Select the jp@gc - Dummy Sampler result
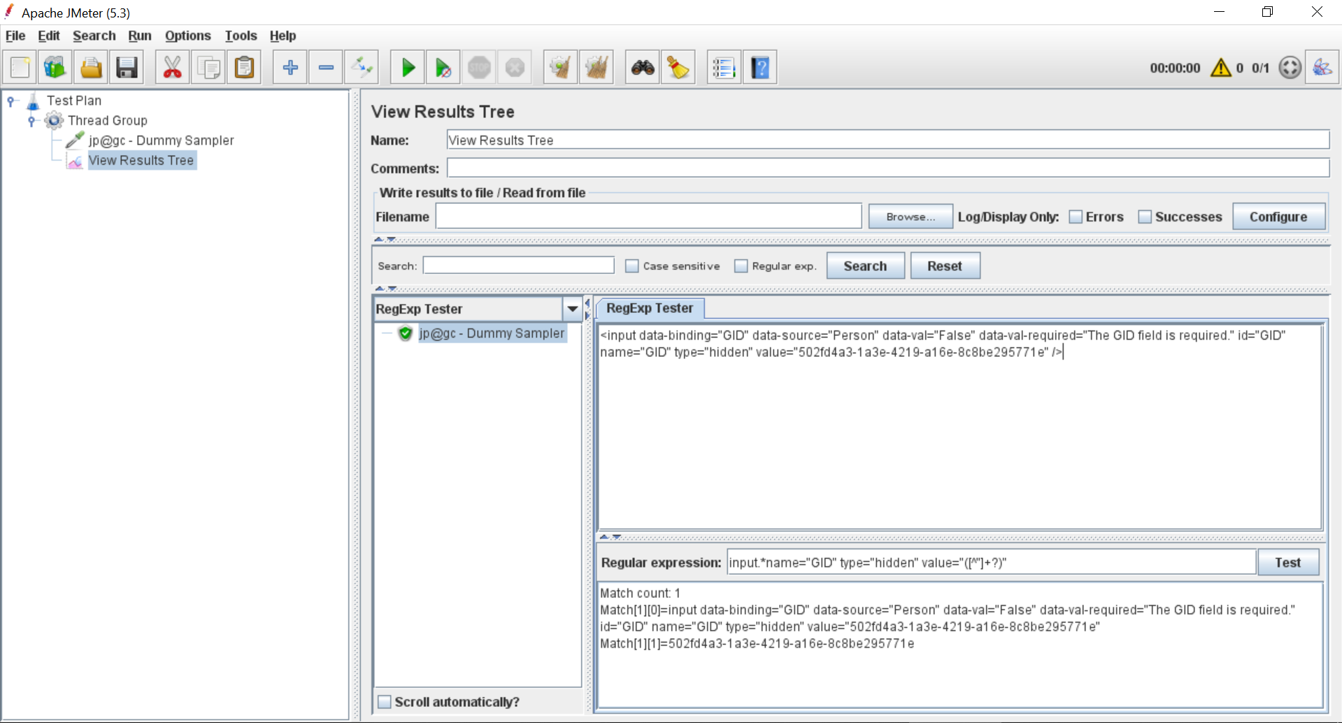The image size is (1342, 723). [x=492, y=333]
